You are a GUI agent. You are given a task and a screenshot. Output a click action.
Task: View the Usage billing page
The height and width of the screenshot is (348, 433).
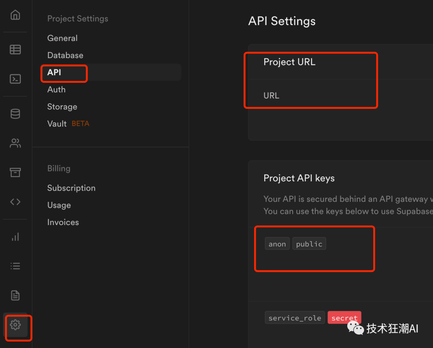59,205
